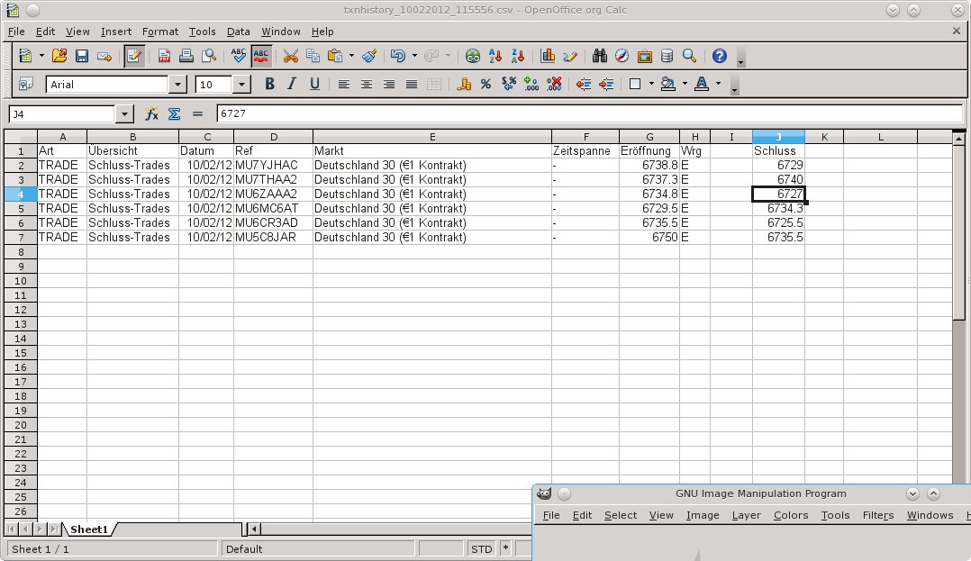
Task: Sort column ascending A to Z
Action: tap(495, 56)
